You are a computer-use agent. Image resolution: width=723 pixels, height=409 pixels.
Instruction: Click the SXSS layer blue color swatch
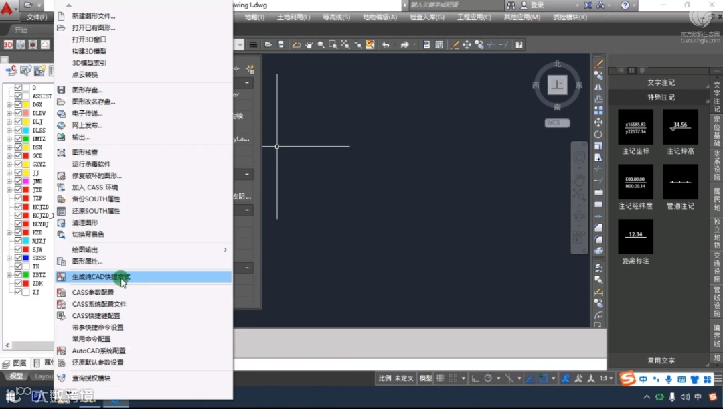point(27,258)
